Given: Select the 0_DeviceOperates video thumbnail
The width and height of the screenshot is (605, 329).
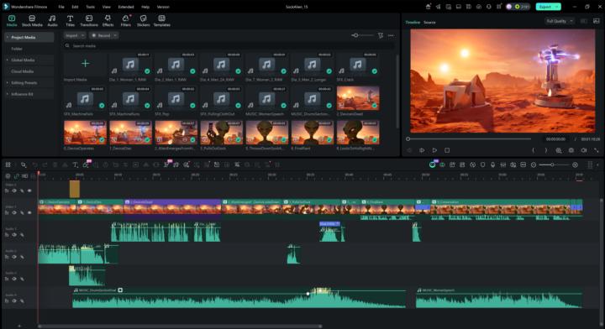Looking at the screenshot, I should point(85,132).
